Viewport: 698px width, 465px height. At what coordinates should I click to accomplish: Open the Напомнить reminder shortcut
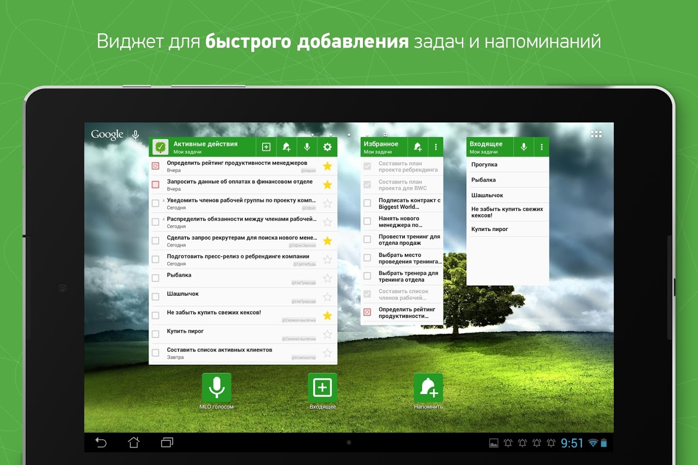[x=428, y=388]
